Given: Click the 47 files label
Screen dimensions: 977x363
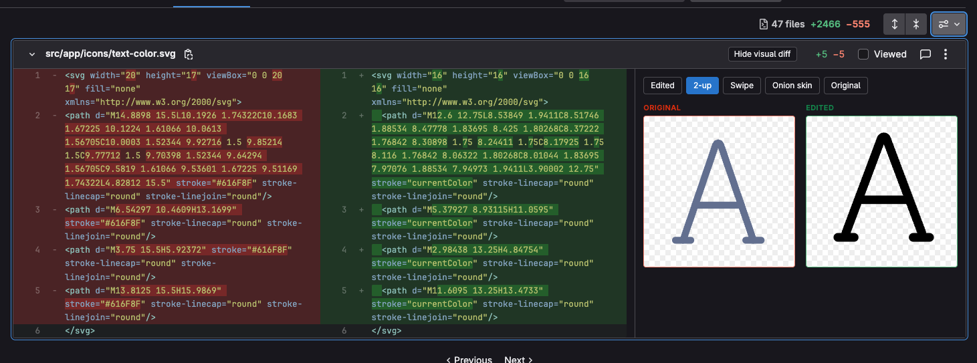Looking at the screenshot, I should coord(788,24).
